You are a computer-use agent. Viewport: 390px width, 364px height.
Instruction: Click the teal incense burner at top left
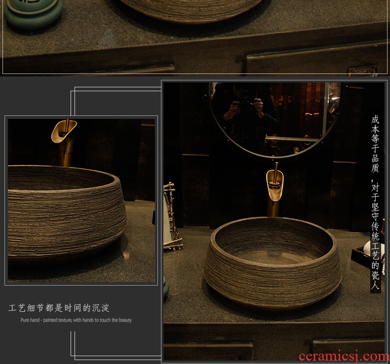pos(33,14)
